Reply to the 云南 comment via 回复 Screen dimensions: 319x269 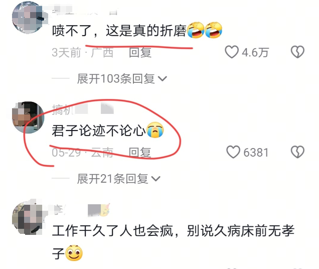(x=140, y=153)
